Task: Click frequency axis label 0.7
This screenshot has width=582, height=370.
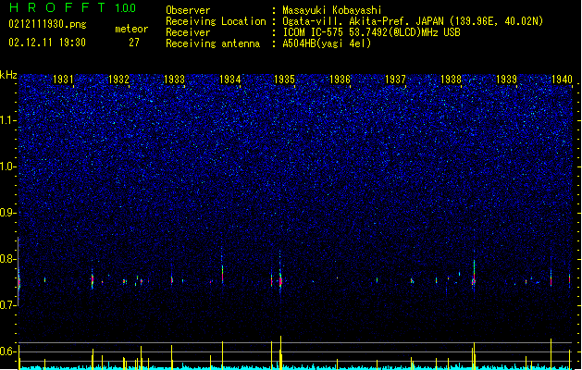Action: (8, 305)
